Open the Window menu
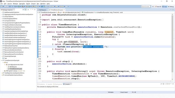 (43, 4)
